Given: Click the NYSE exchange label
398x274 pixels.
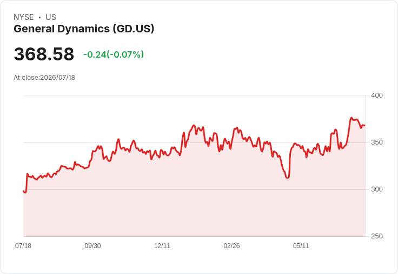Looking at the screenshot, I should coord(24,17).
